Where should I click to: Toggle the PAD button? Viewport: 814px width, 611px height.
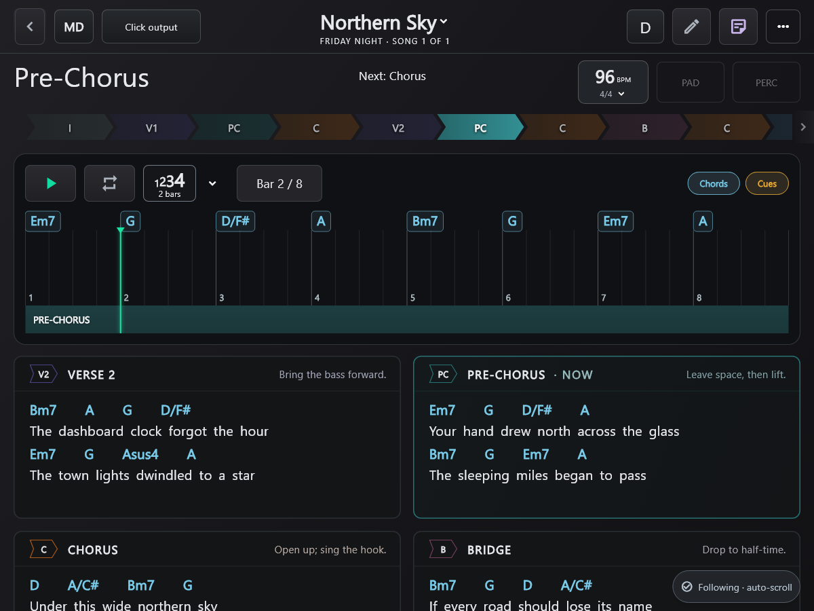click(690, 82)
